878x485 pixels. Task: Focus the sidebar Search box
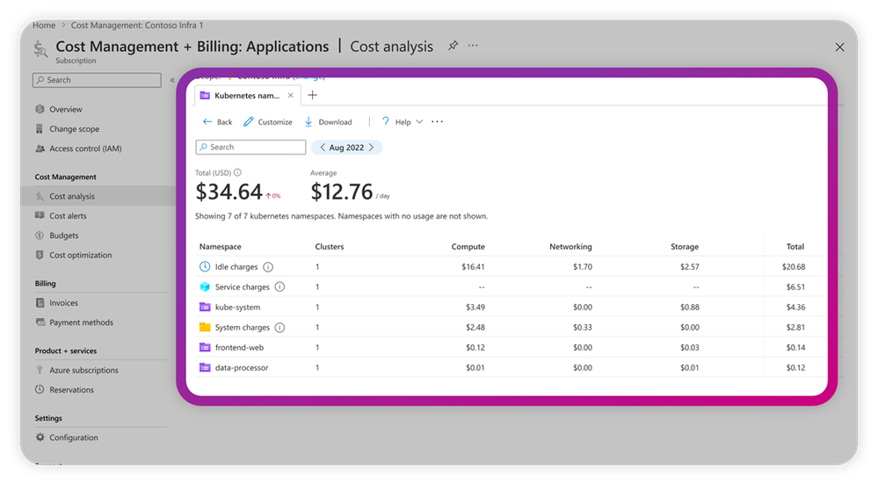pos(97,80)
